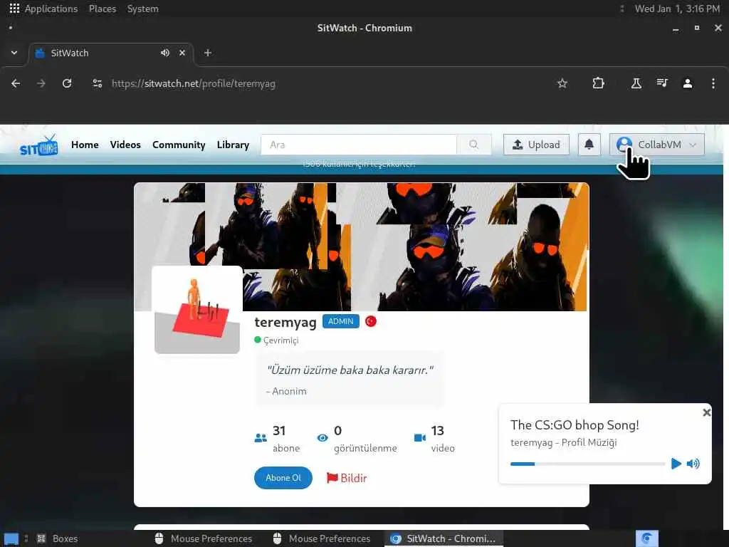Viewport: 729px width, 547px height.
Task: Open the Community page
Action: click(x=179, y=145)
